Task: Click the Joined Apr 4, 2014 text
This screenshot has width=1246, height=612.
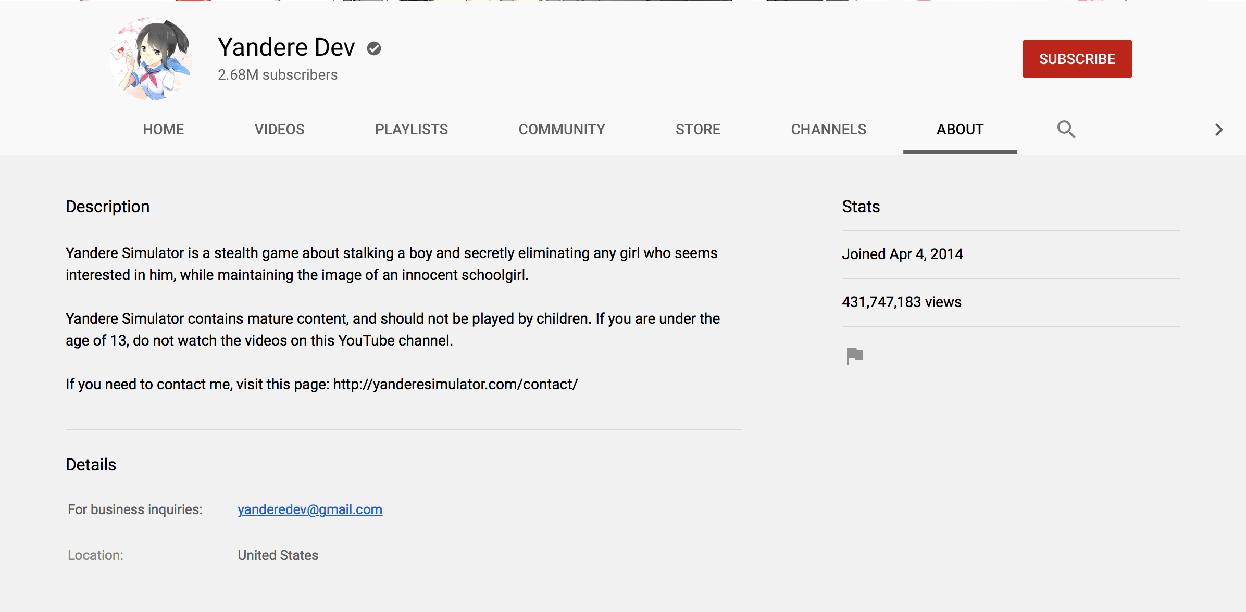Action: coord(902,254)
